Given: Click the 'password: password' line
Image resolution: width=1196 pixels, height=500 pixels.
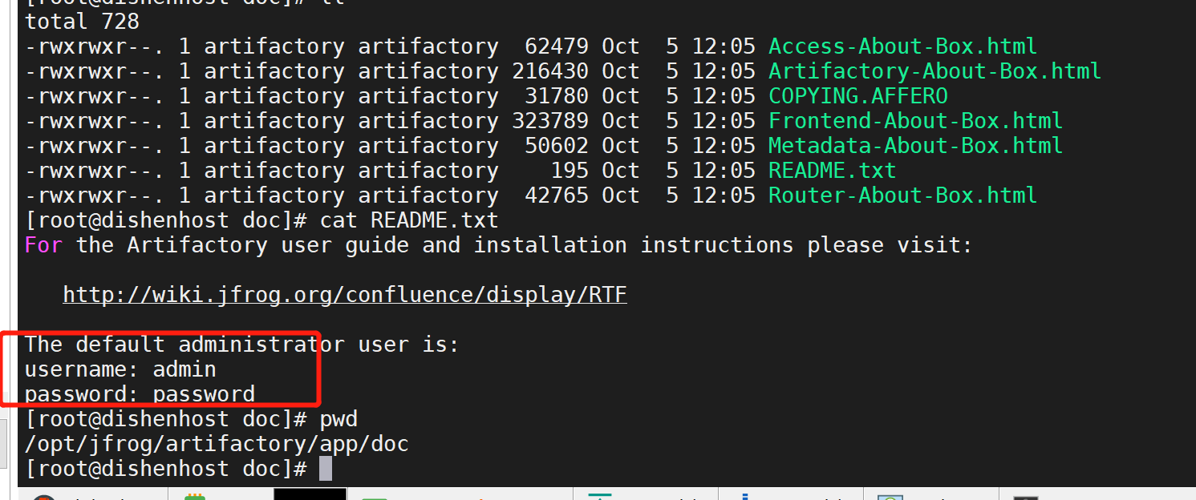Looking at the screenshot, I should point(140,394).
